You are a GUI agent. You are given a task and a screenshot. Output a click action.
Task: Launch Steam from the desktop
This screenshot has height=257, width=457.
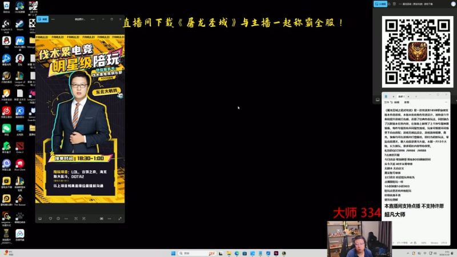pyautogui.click(x=20, y=25)
